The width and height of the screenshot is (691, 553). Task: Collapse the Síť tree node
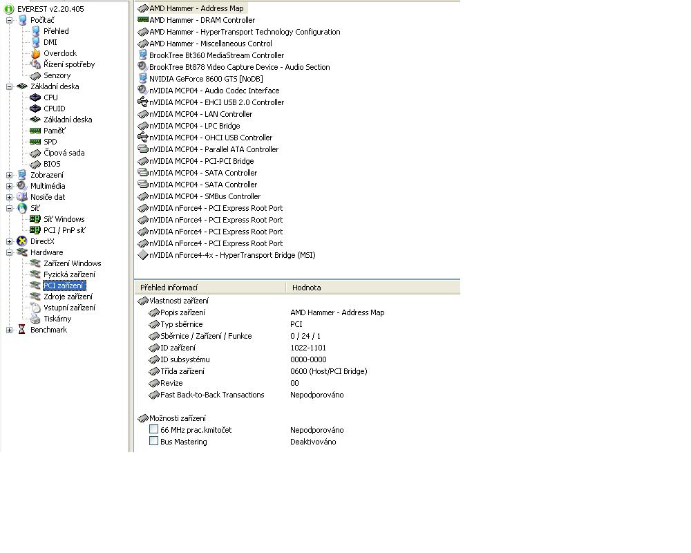[x=9, y=208]
